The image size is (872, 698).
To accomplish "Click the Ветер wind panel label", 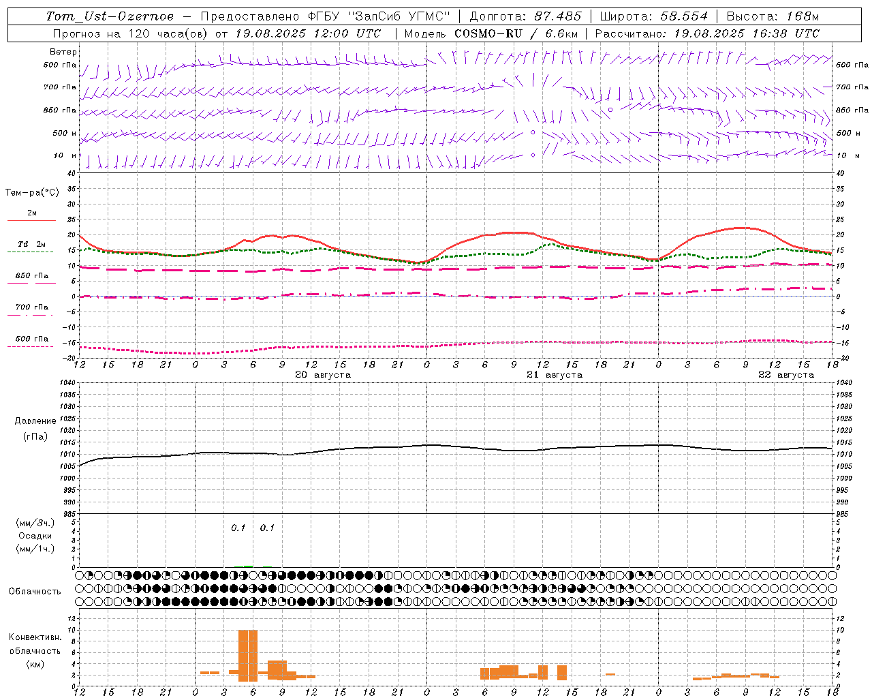I will click(63, 52).
